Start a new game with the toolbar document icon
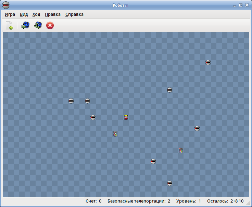Viewport: 252px width, 207px height. 9,25
